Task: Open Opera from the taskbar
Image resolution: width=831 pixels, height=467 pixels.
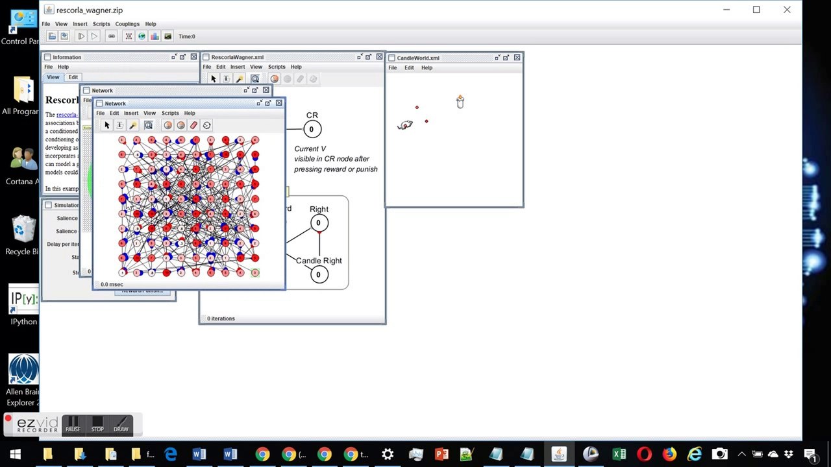Action: pyautogui.click(x=644, y=454)
